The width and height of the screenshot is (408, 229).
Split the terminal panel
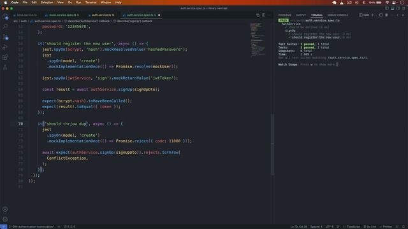coord(381,15)
